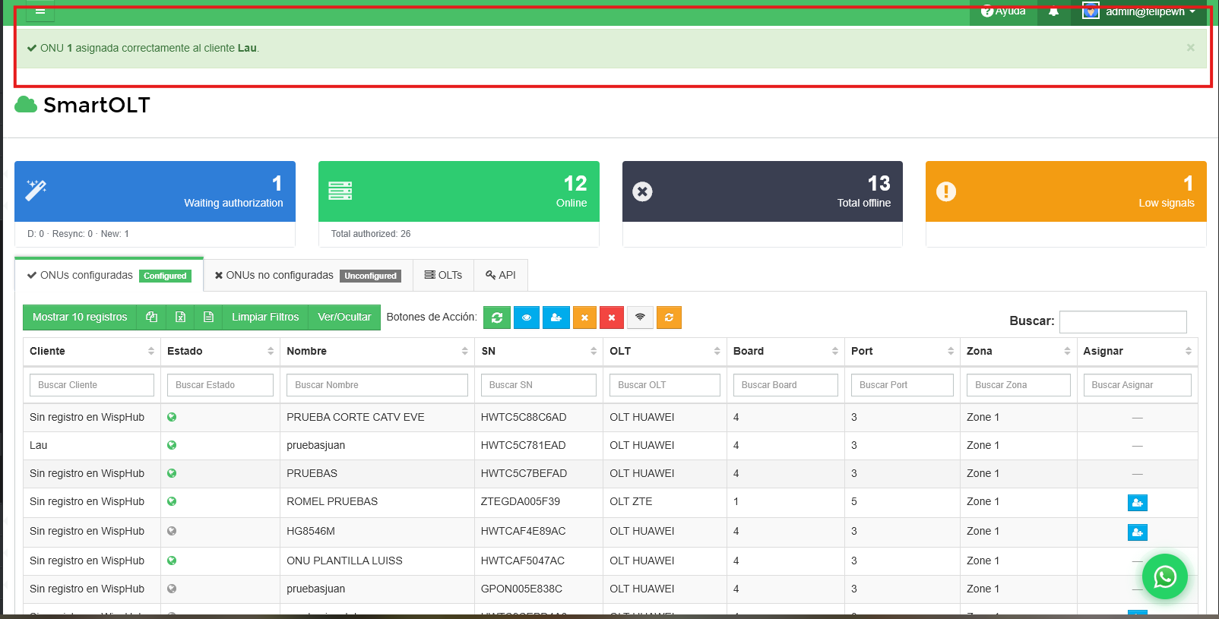Click the orange X action button
This screenshot has width=1219, height=619.
pyautogui.click(x=584, y=317)
